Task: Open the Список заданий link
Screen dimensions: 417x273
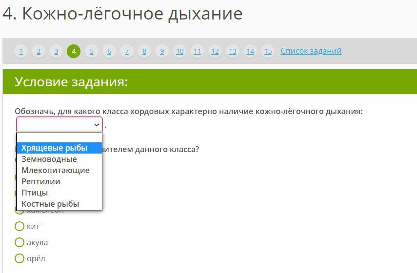Action: click(311, 51)
